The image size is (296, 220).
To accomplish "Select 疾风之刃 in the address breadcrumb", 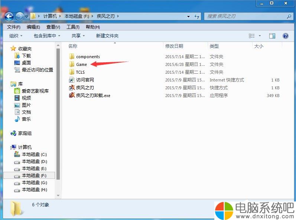I will coord(105,16).
